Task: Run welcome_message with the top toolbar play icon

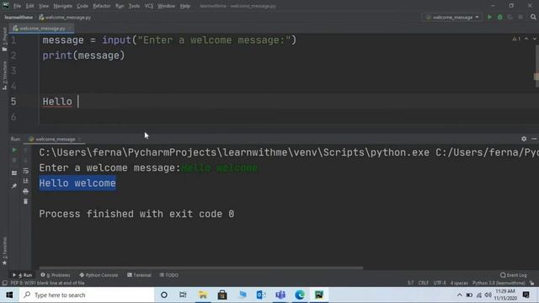Action: 489,17
